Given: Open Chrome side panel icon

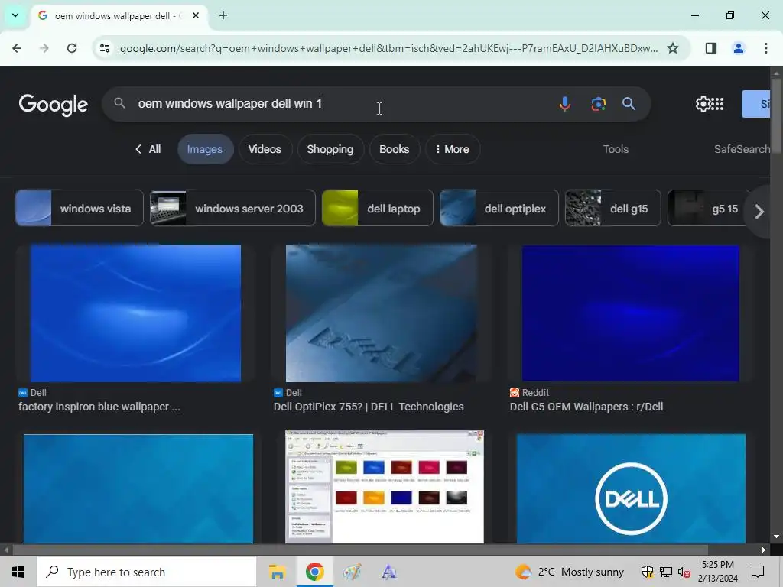Looking at the screenshot, I should (x=710, y=48).
